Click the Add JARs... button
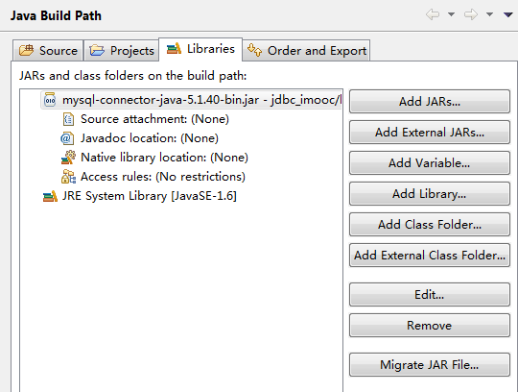 (430, 102)
